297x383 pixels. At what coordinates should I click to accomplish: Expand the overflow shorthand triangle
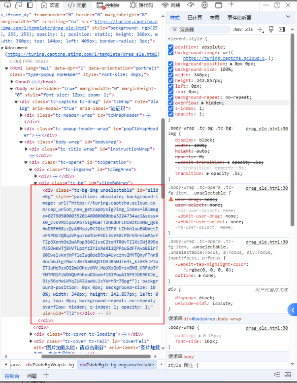[x=202, y=103]
